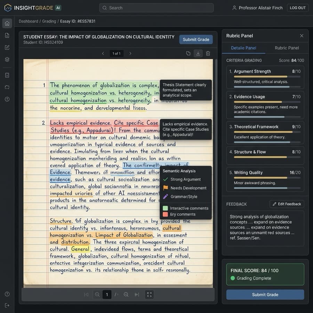
Task: Copy the essay with duplicate icon
Action: (188, 53)
